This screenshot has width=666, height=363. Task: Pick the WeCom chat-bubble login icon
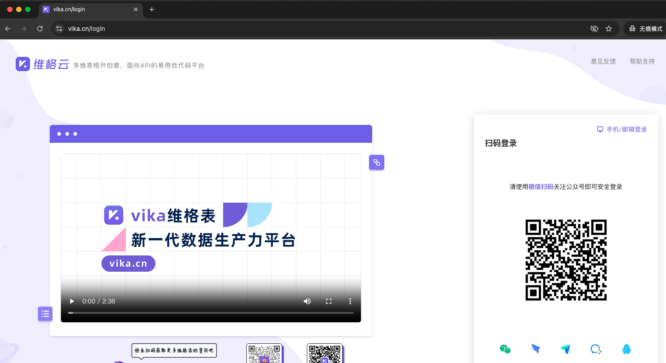coord(596,349)
